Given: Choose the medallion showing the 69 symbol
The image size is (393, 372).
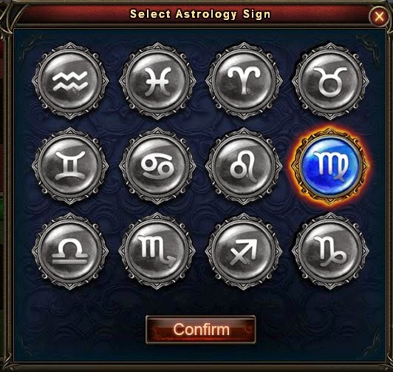Looking at the screenshot, I should click(x=157, y=166).
